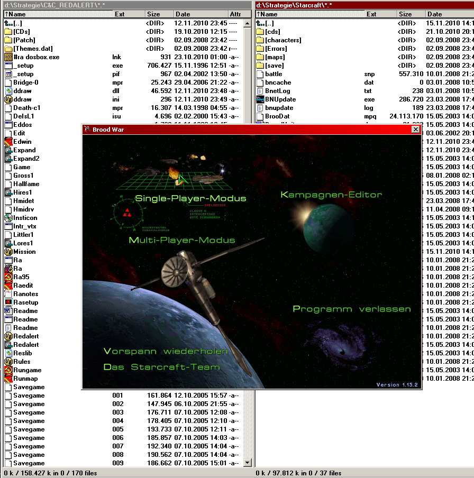
Task: Sort Starcraft panel by Ext column
Action: (x=381, y=14)
